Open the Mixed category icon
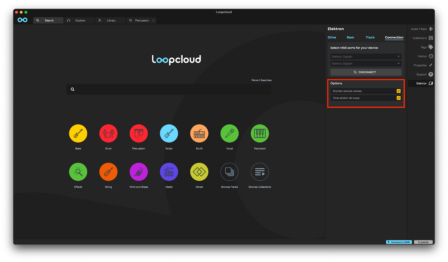This screenshot has width=448, height=262. coord(199,172)
